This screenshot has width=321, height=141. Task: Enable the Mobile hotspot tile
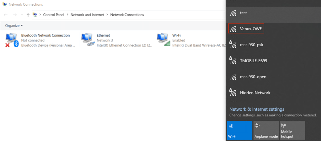pyautogui.click(x=292, y=130)
